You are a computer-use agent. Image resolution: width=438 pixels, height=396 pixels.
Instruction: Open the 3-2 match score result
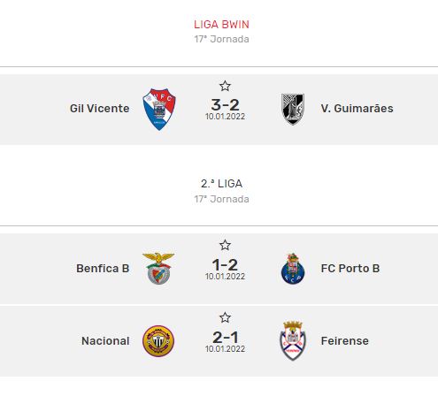coord(225,104)
